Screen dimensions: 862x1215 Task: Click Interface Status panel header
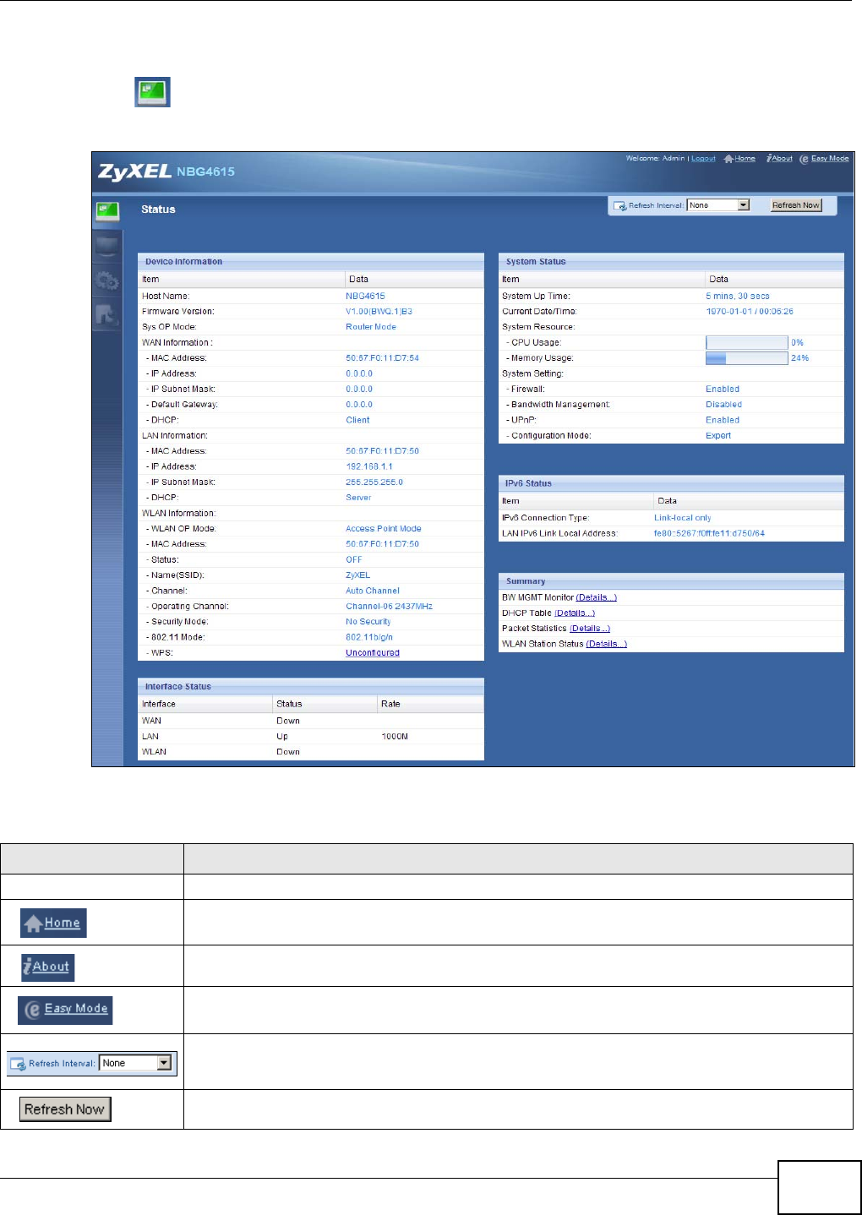pyautogui.click(x=311, y=686)
